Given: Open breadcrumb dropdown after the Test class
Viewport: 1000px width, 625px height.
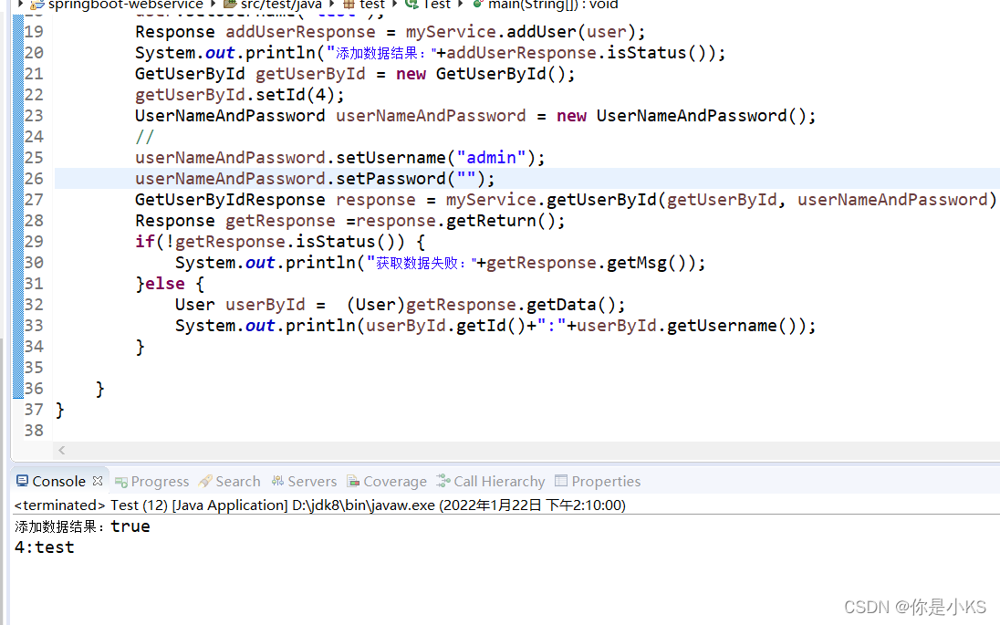Looking at the screenshot, I should (x=461, y=5).
